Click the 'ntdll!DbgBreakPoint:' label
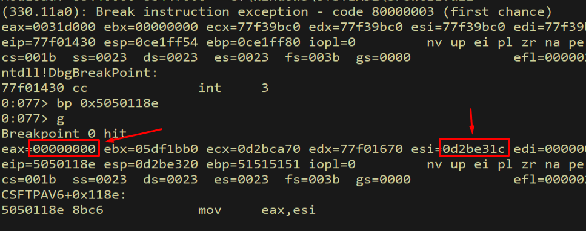 (x=80, y=73)
